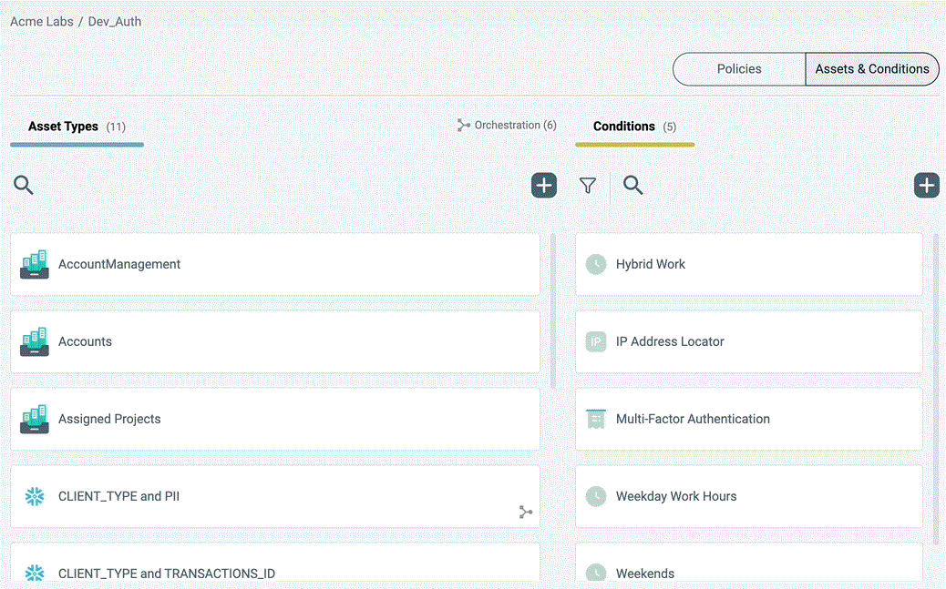The height and width of the screenshot is (589, 946).
Task: Open the Weekday Work Hours condition
Action: 748,497
